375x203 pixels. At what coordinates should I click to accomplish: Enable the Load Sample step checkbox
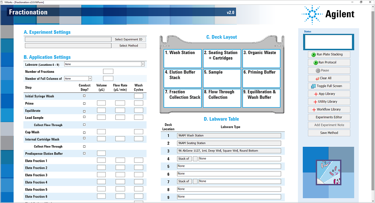[x=84, y=117]
